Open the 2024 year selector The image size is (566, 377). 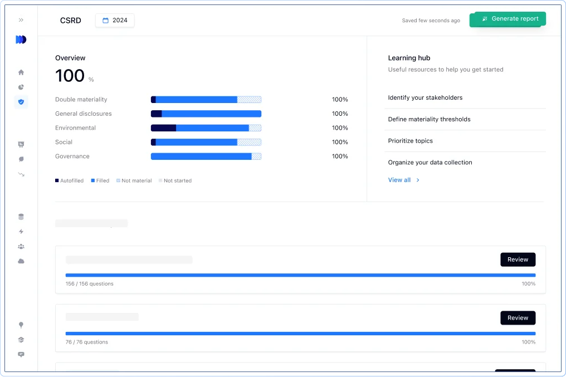coord(115,20)
